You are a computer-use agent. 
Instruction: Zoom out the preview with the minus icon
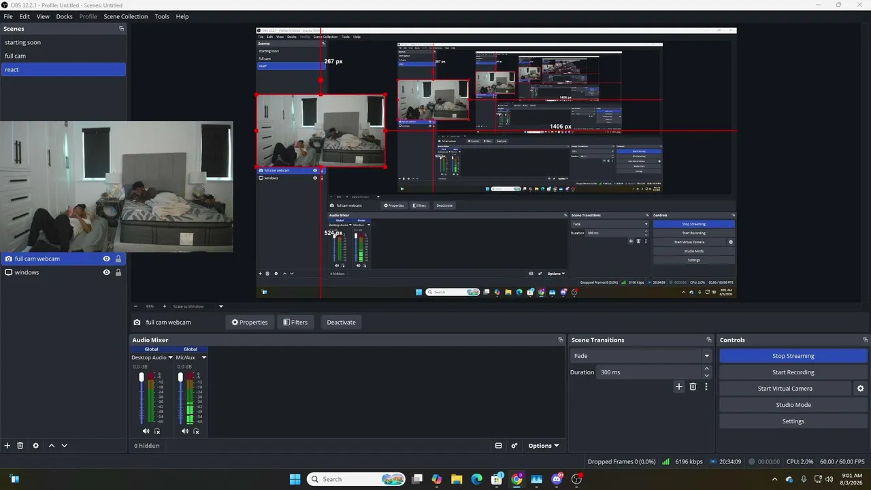point(135,306)
